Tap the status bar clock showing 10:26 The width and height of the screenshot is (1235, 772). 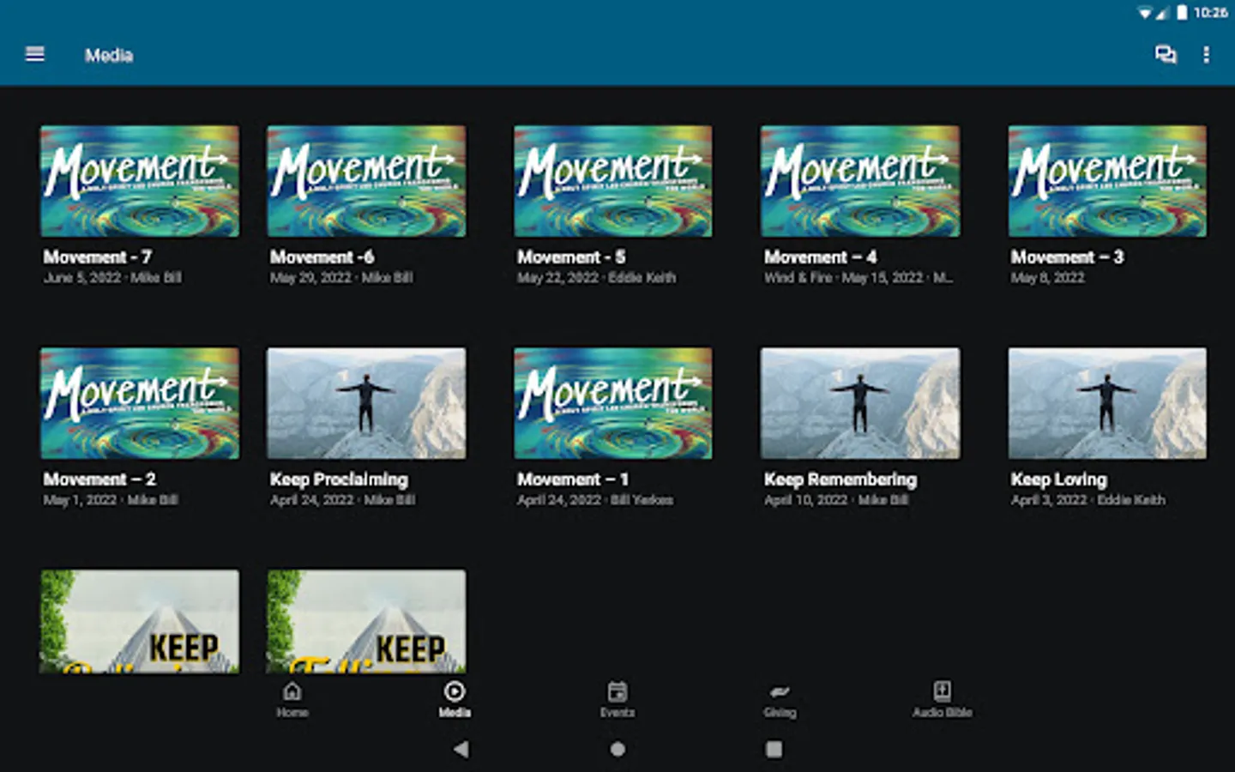(x=1210, y=12)
